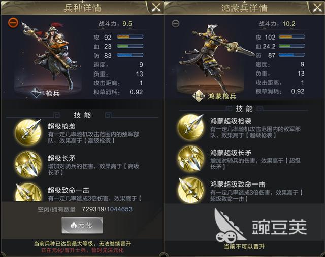The height and width of the screenshot is (257, 325).
Task: Click the 枪兵 level badge
Action: (x=36, y=93)
